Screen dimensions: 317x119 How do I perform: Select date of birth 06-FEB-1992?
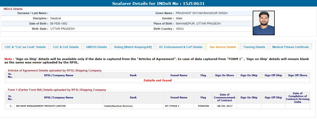pyautogui.click(x=59, y=23)
